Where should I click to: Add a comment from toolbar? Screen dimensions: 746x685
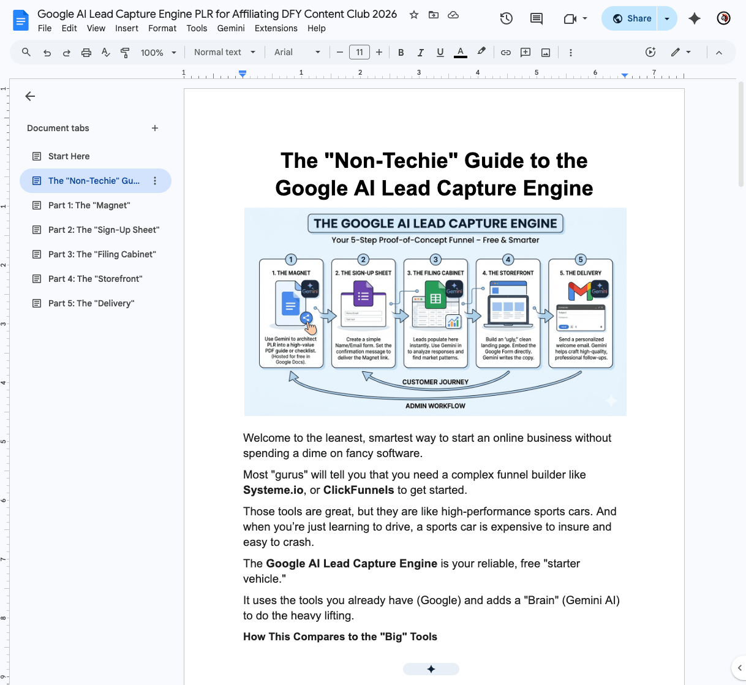click(x=526, y=53)
